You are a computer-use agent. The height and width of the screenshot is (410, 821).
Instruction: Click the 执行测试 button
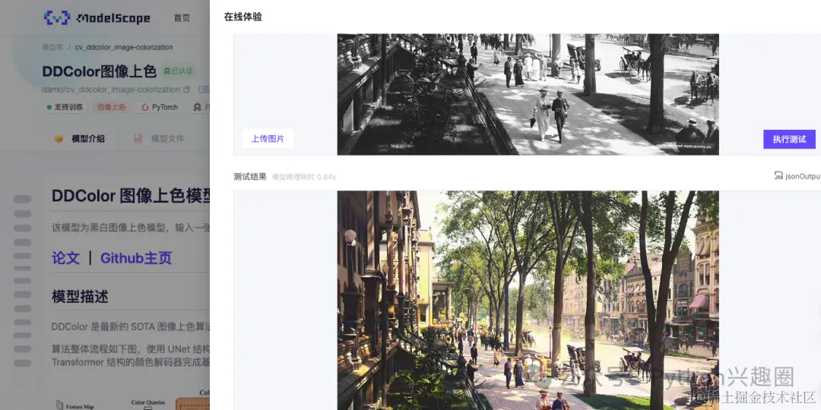pyautogui.click(x=789, y=139)
